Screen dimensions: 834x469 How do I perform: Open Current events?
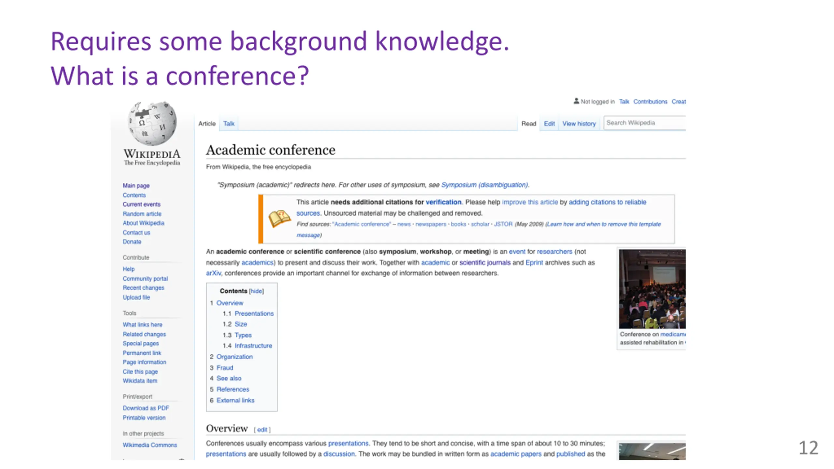(x=141, y=204)
